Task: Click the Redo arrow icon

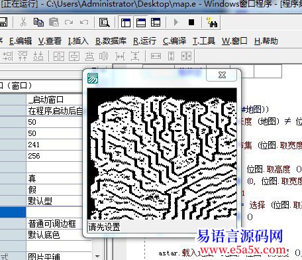Action: [69, 22]
